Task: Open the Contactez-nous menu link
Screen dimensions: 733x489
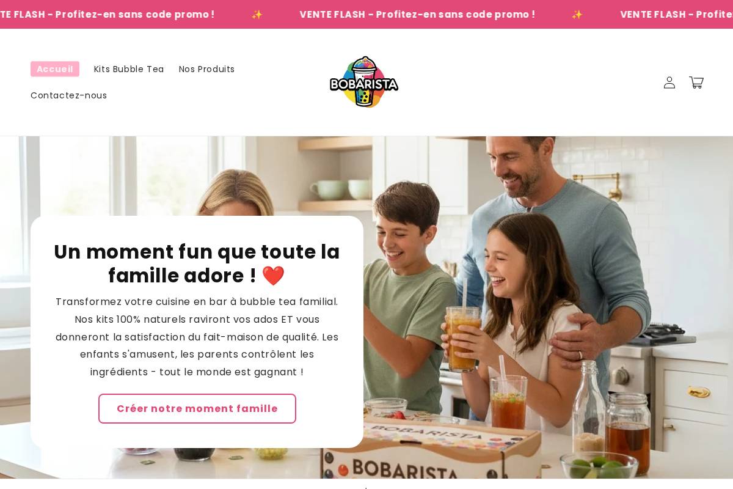Action: [68, 95]
